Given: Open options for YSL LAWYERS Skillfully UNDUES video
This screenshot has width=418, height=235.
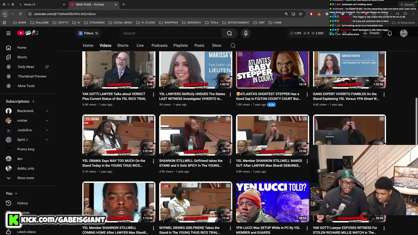Looking at the screenshot, I should pyautogui.click(x=230, y=94).
